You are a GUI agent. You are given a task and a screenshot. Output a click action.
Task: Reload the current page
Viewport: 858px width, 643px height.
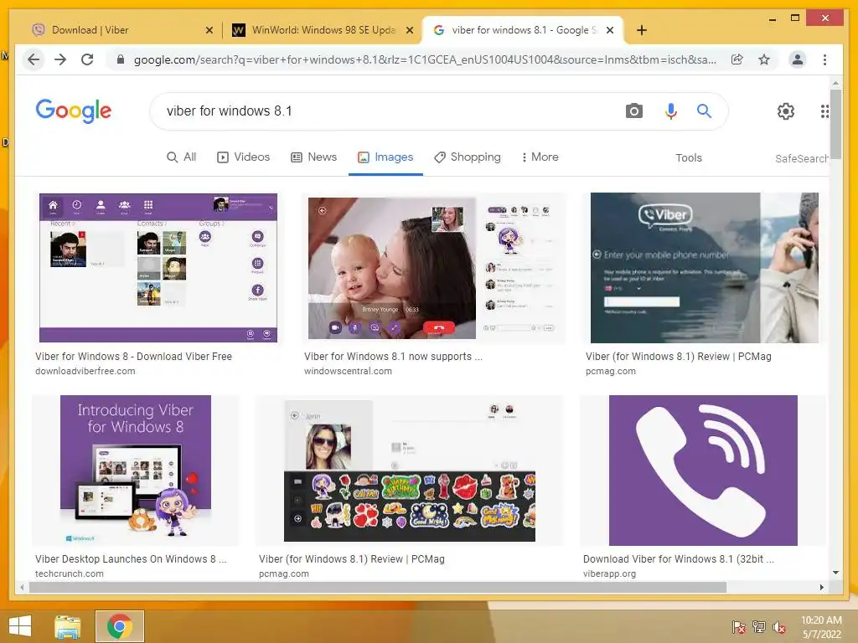(87, 59)
